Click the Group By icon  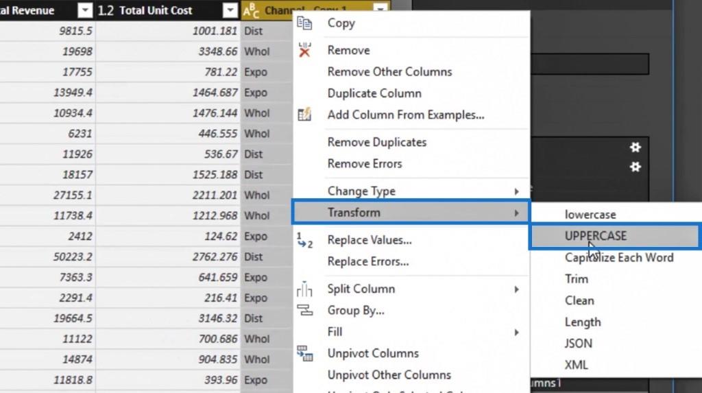click(305, 310)
